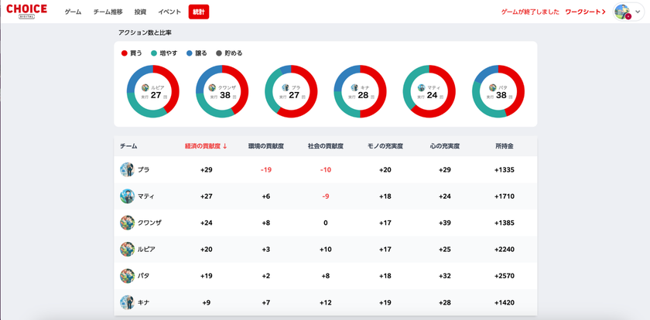650x320 pixels.
Task: Click the マティ team avatar in table
Action: [x=127, y=196]
